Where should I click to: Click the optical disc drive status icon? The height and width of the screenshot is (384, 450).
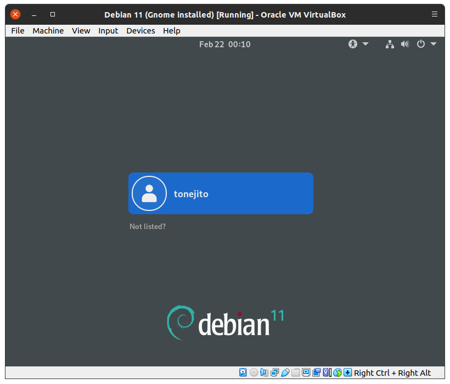pyautogui.click(x=254, y=372)
